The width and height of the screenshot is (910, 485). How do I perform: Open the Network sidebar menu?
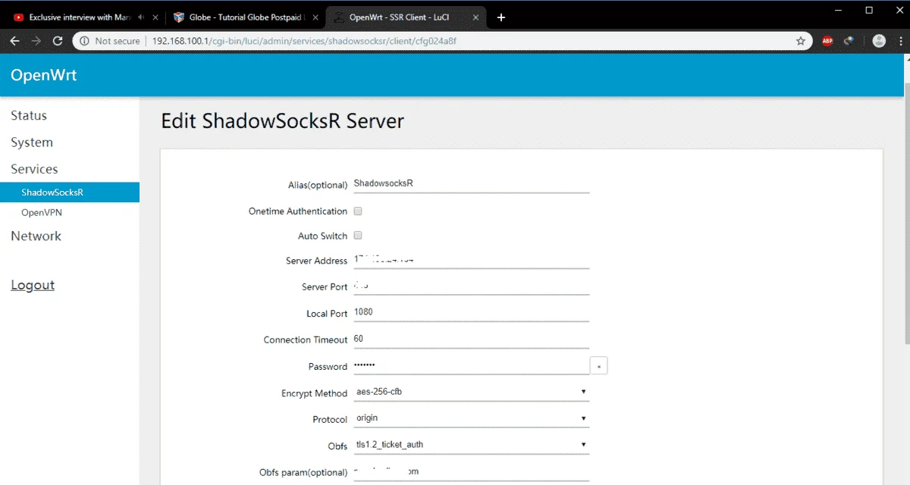click(36, 236)
